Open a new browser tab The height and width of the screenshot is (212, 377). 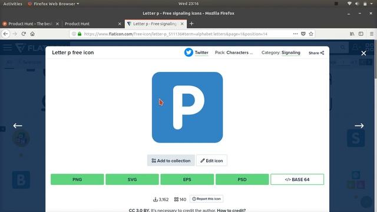pos(191,24)
